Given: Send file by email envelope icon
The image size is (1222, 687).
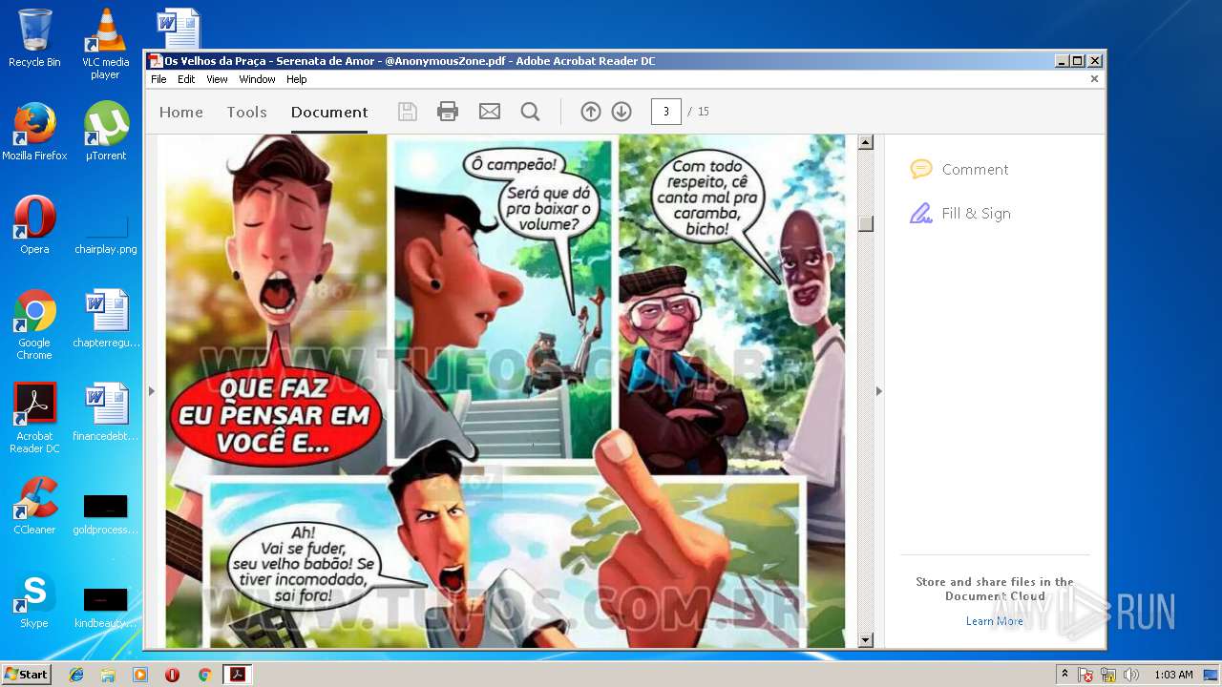Looking at the screenshot, I should click(490, 112).
